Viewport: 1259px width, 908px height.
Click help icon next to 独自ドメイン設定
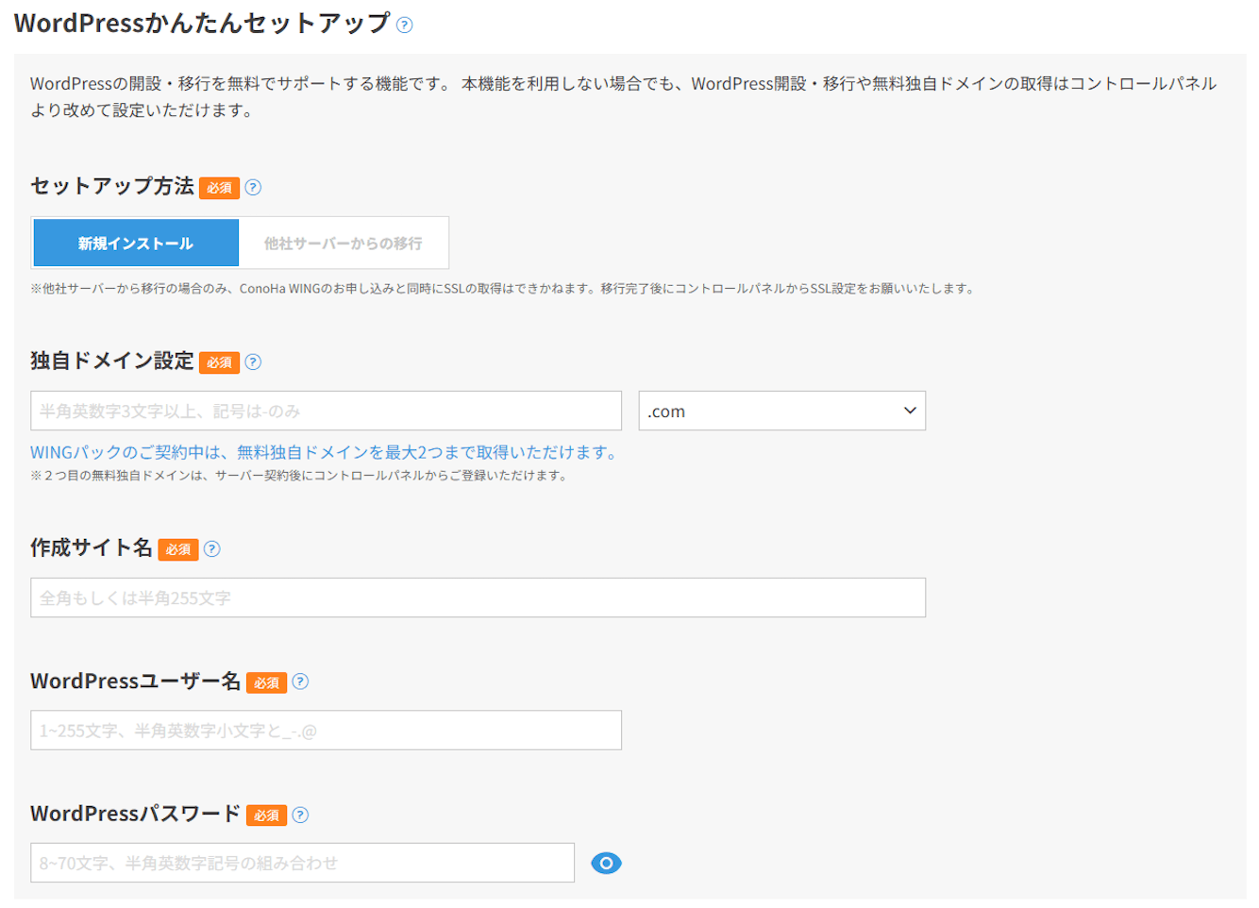[253, 362]
